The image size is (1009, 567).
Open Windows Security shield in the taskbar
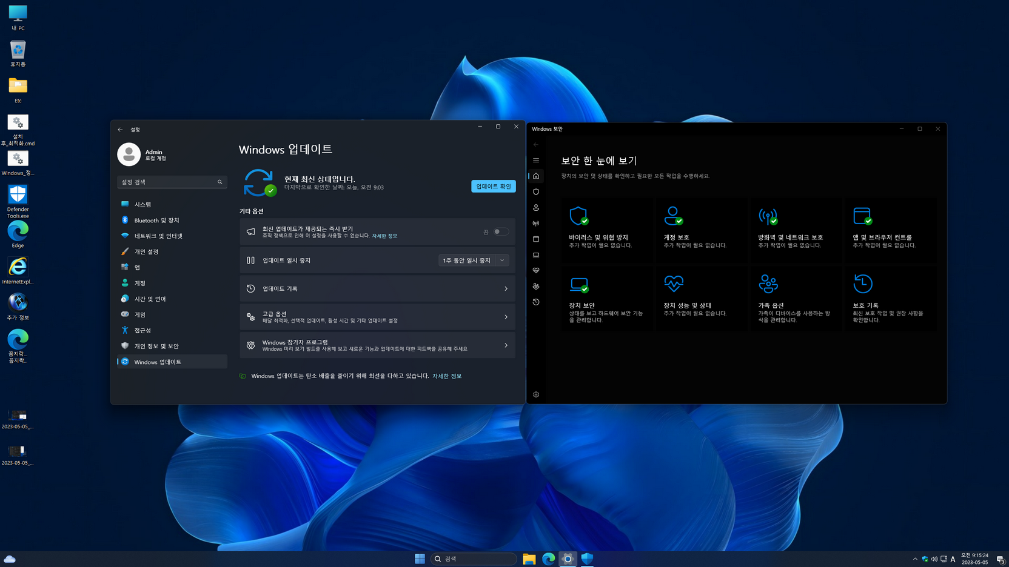click(x=587, y=559)
